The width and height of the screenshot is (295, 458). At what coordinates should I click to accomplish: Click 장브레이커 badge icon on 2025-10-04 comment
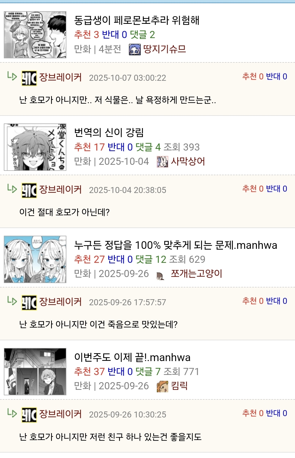coord(29,191)
